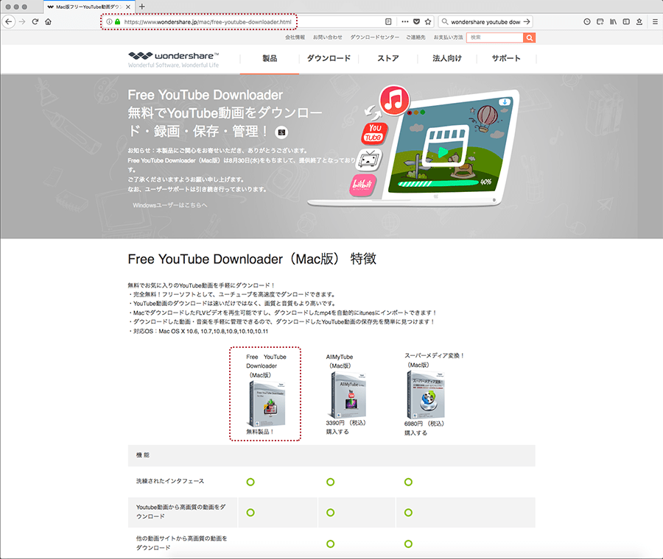The image size is (663, 559).
Task: Open synced tabs icon in toolbar
Action: pos(600,21)
